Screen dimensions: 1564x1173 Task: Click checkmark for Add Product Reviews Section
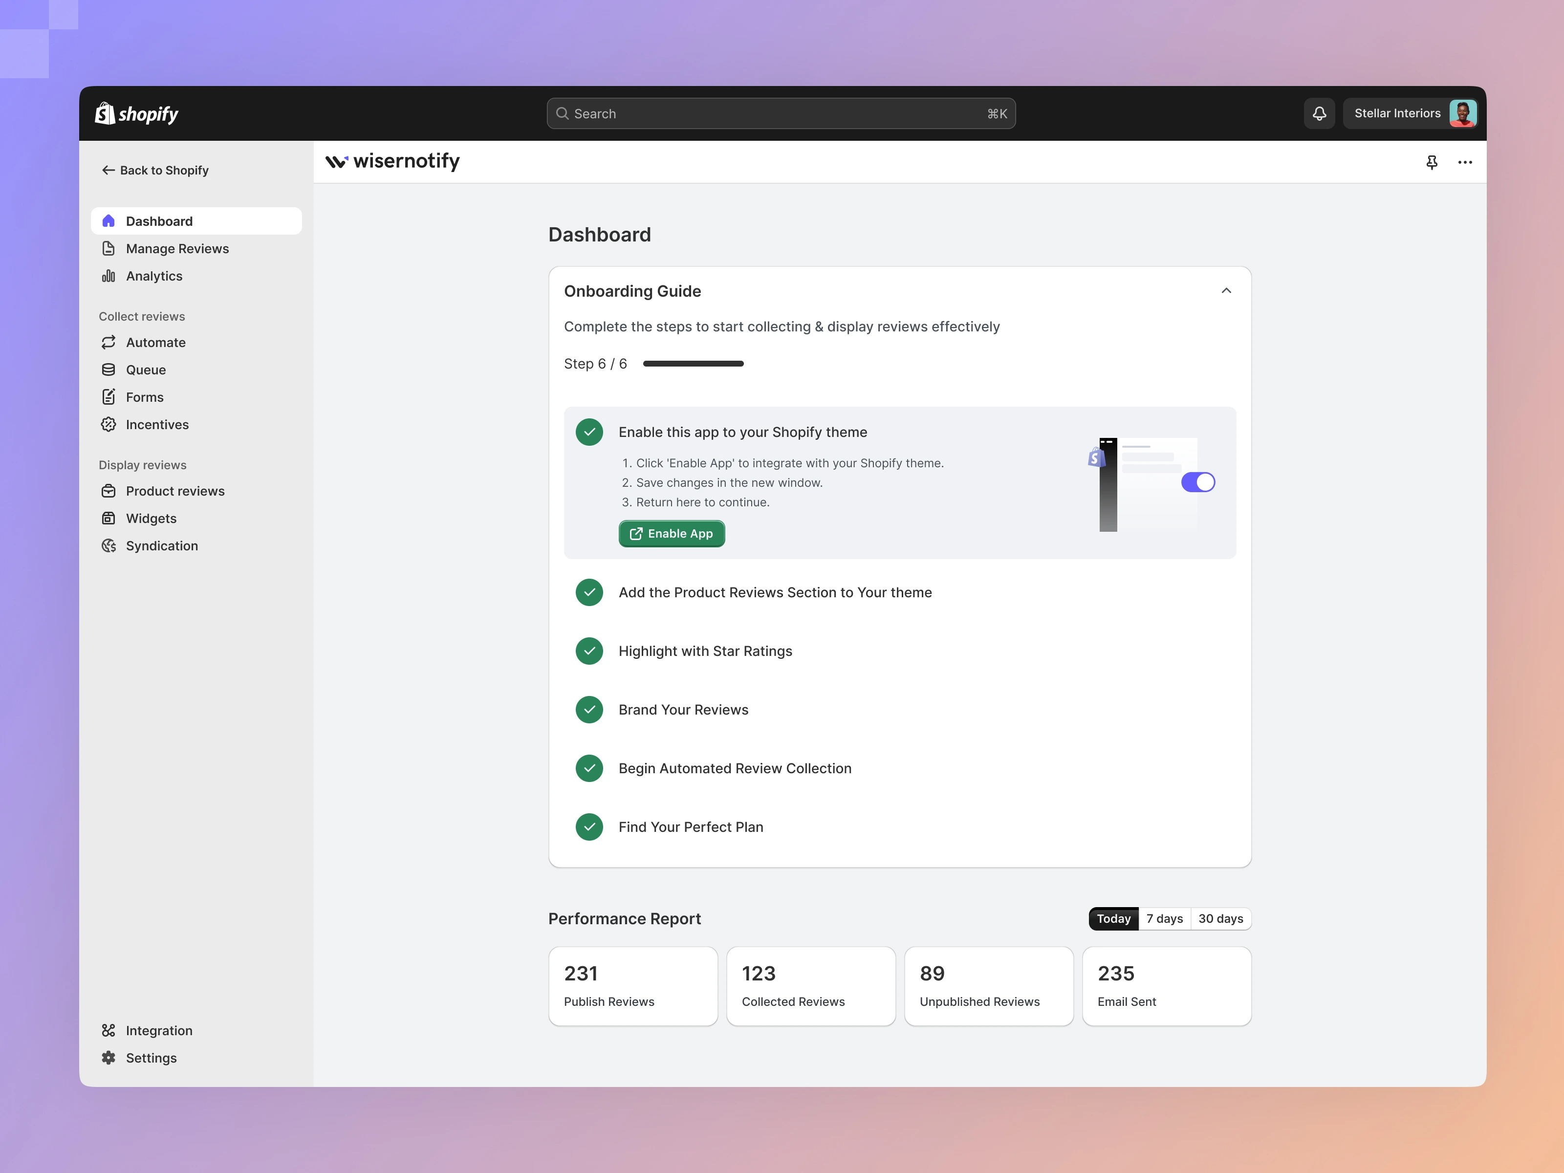(x=589, y=592)
